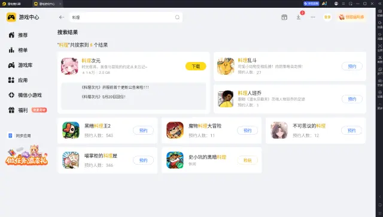383x217 pixels.
Task: Click the 料理次元 game title
Action: point(91,61)
